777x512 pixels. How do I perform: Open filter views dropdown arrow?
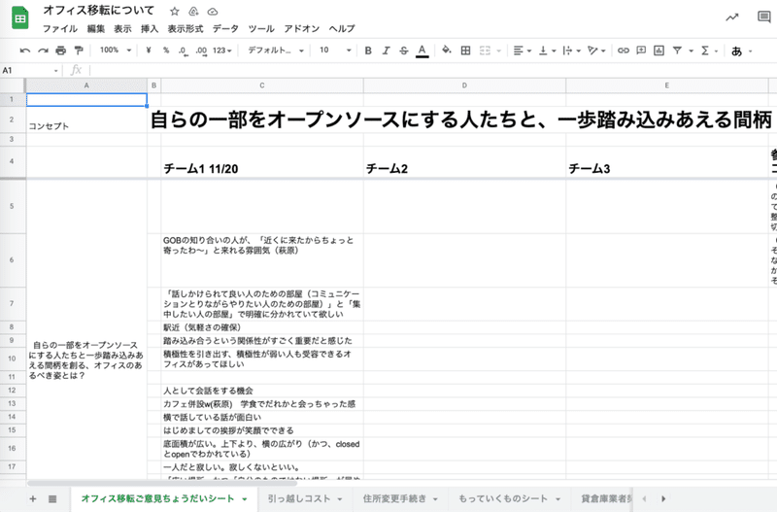691,51
